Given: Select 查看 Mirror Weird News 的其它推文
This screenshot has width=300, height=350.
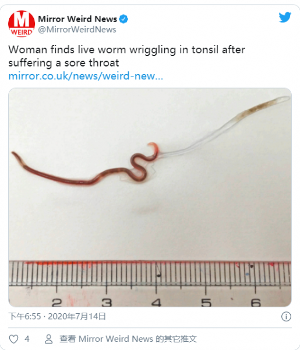Looking at the screenshot, I should (128, 339).
